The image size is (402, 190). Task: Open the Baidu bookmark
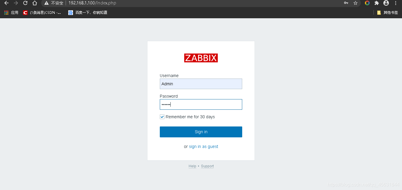coord(88,13)
